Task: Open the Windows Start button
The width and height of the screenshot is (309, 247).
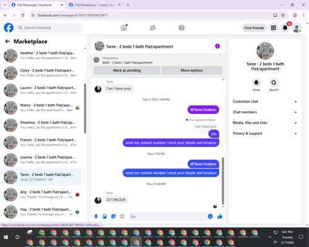Action: [x=6, y=237]
